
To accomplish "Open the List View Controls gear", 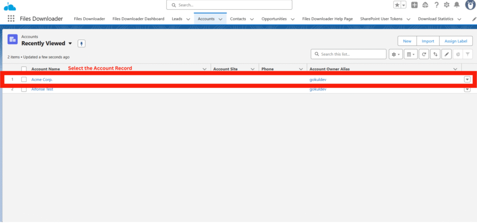I will [x=395, y=54].
